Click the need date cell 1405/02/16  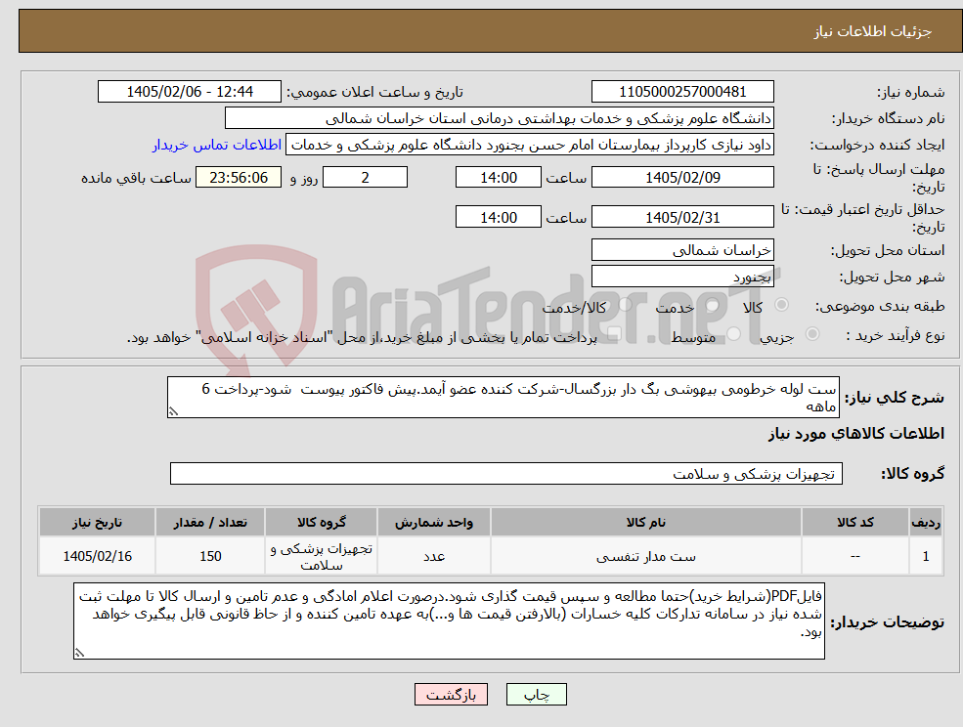pos(97,556)
